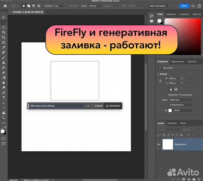Viewport: 203px width, 181px height.
Task: Toggle link between canvas width and height
Action: point(160,81)
